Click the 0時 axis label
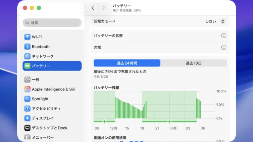 174,128
